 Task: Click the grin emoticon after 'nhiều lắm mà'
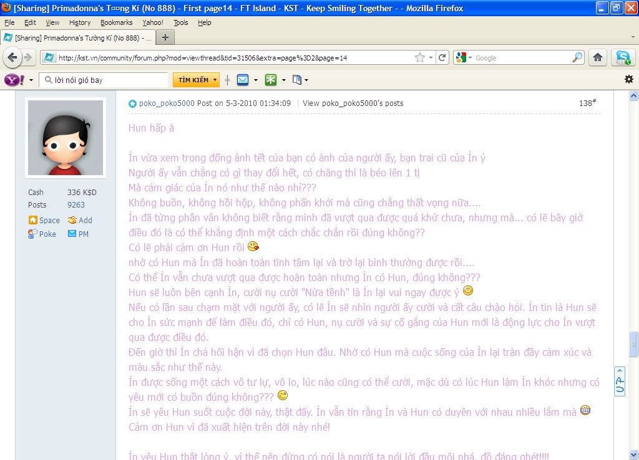(585, 410)
